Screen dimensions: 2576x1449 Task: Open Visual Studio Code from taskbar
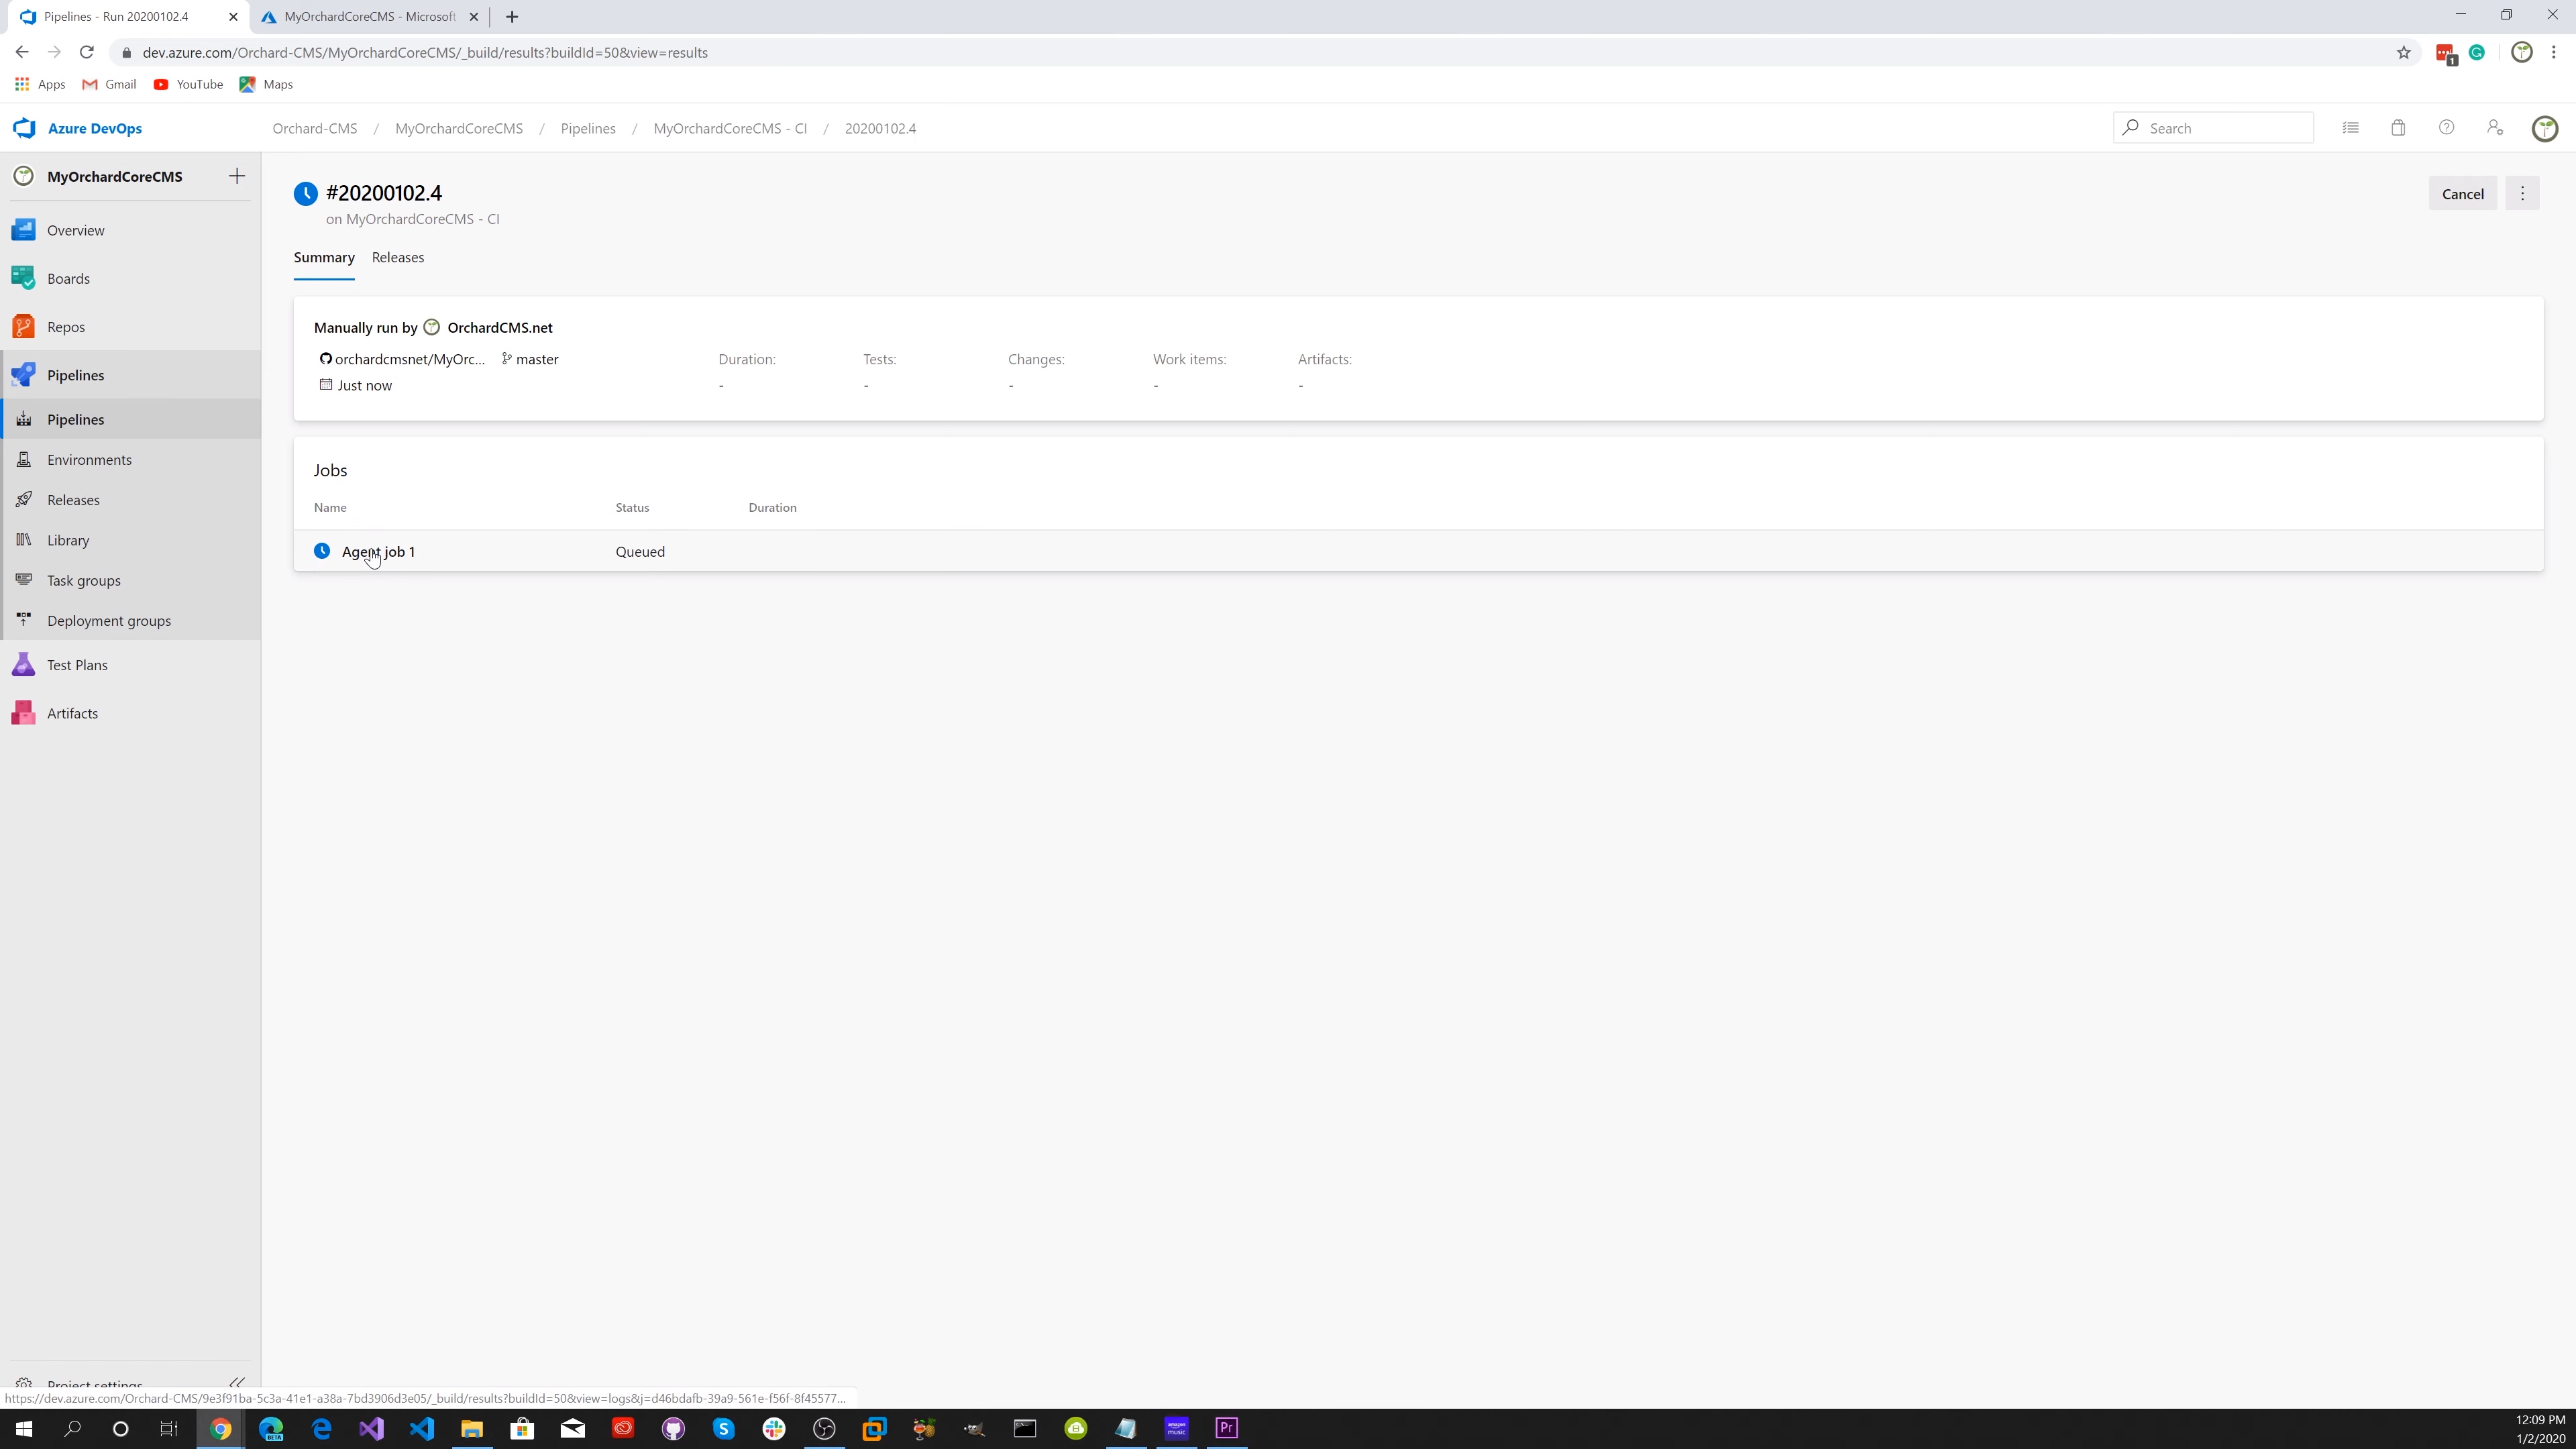(x=422, y=1428)
